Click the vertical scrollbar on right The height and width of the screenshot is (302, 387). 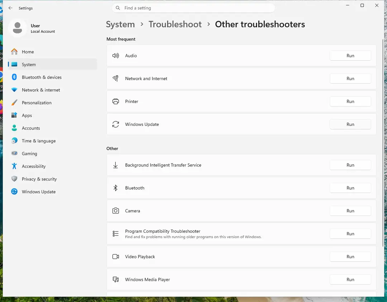pyautogui.click(x=383, y=143)
